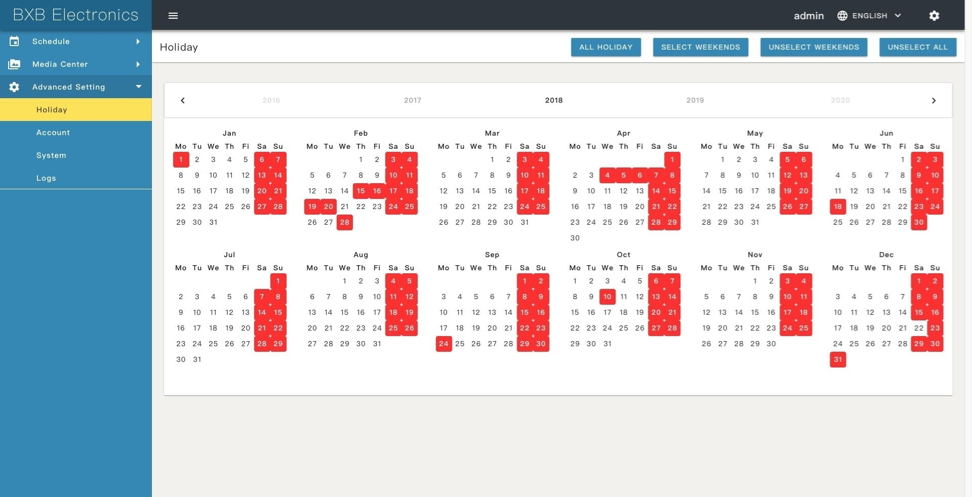Switch the calendar to year 2019
This screenshot has width=972, height=497.
click(x=695, y=100)
